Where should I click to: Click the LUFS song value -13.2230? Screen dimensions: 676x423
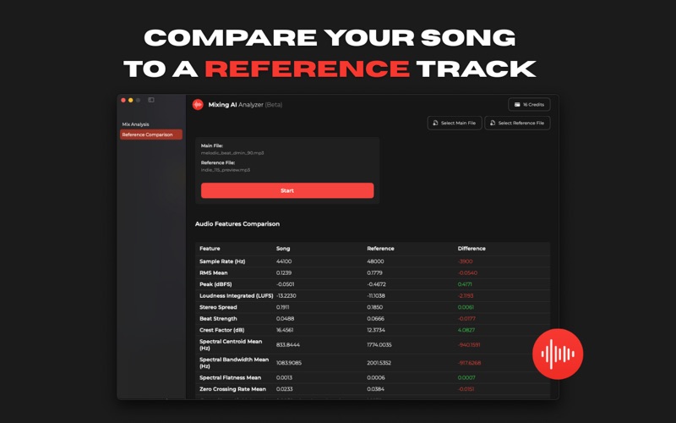(x=286, y=295)
